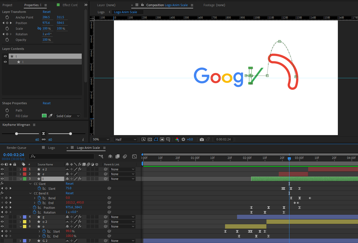Open the Half resolution dropdown
This screenshot has width=358, height=243.
tap(126, 139)
